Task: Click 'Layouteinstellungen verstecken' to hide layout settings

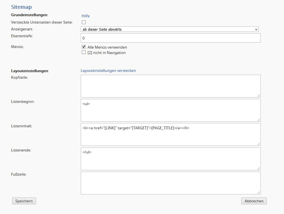Action: pos(108,70)
